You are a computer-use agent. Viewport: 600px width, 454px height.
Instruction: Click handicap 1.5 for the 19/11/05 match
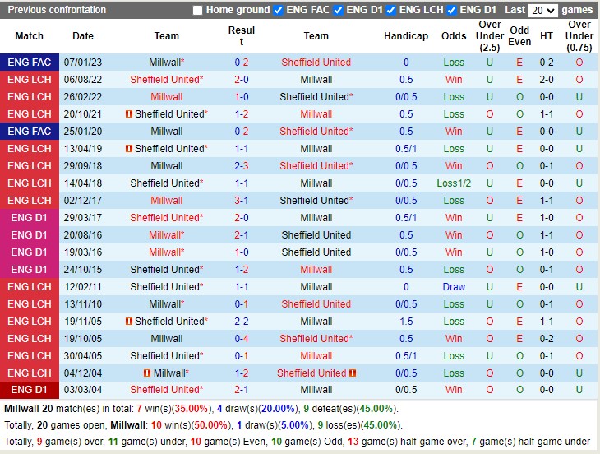pos(406,321)
